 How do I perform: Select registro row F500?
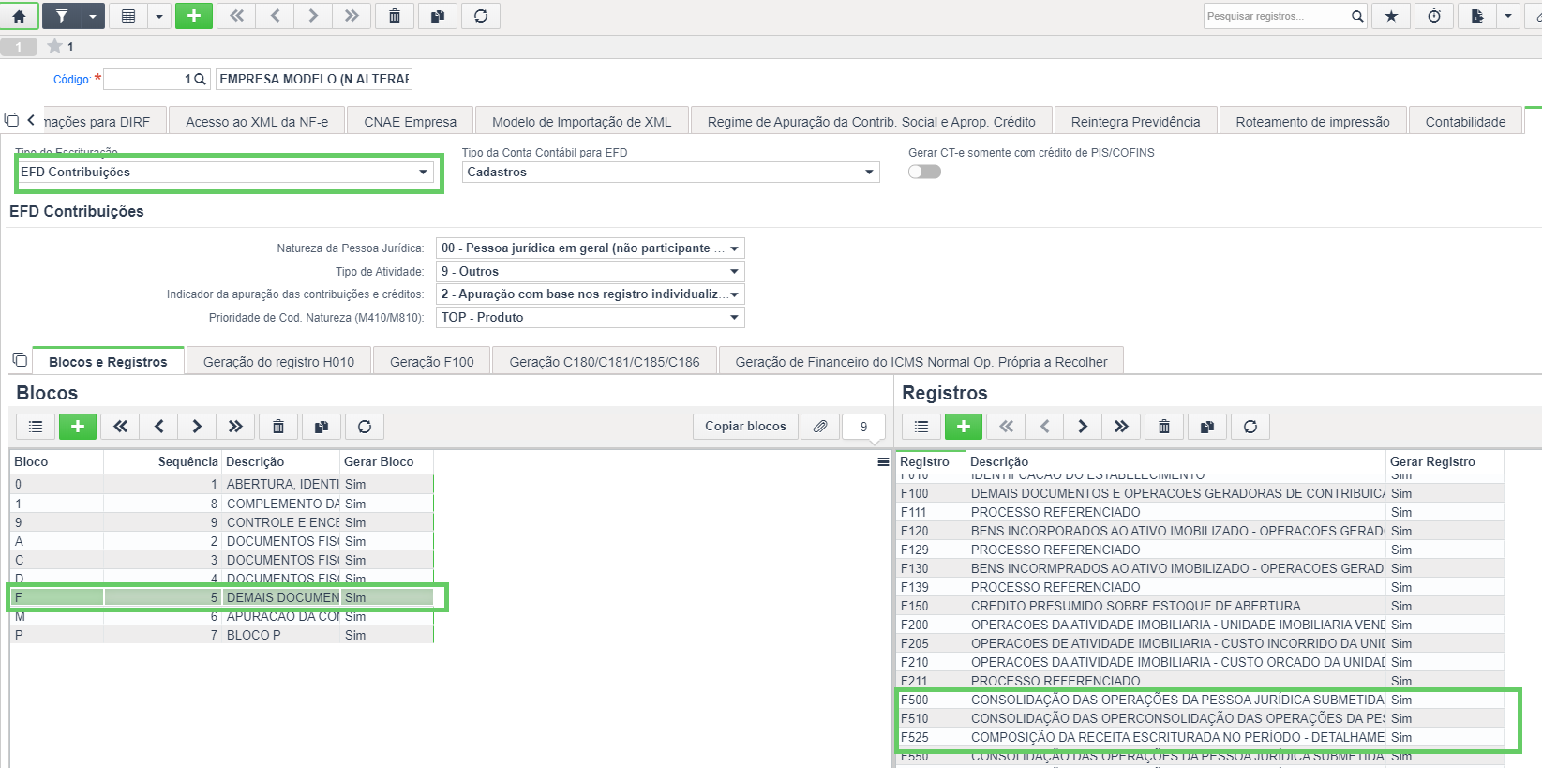pos(1201,700)
